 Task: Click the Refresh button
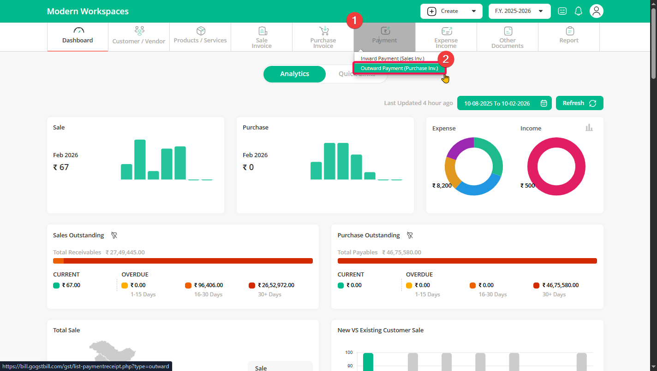pyautogui.click(x=579, y=103)
